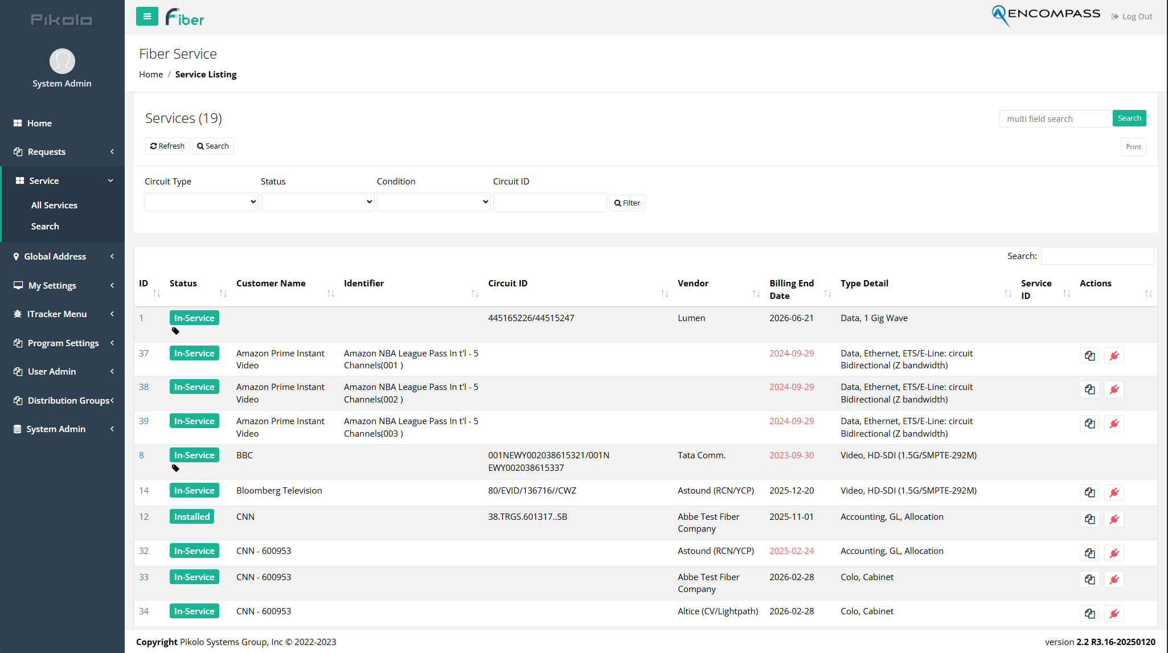Click the Log Out link

(x=1132, y=16)
